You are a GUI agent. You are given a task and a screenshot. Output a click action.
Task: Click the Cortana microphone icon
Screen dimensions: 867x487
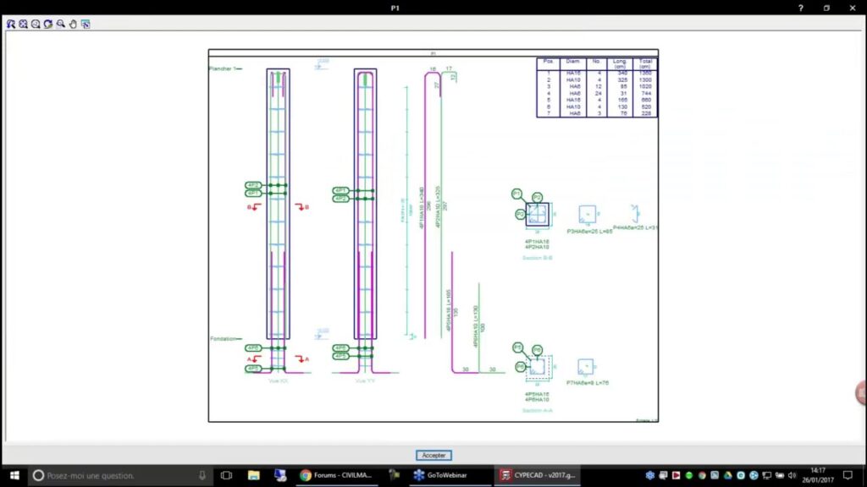tap(202, 476)
